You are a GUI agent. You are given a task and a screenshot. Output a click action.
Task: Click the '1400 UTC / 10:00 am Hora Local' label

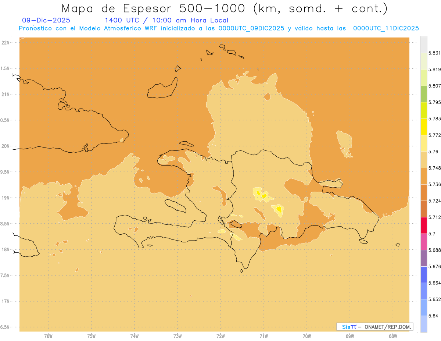tap(166, 20)
